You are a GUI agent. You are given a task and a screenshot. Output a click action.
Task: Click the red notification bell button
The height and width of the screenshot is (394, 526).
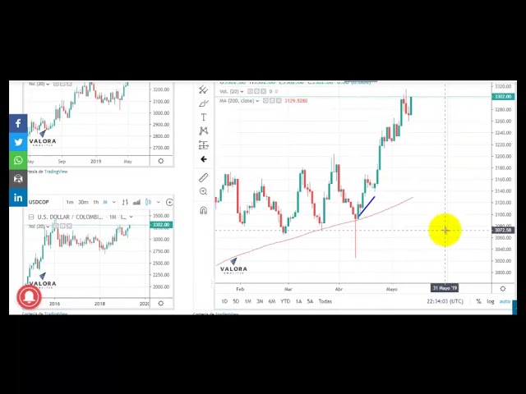point(30,296)
